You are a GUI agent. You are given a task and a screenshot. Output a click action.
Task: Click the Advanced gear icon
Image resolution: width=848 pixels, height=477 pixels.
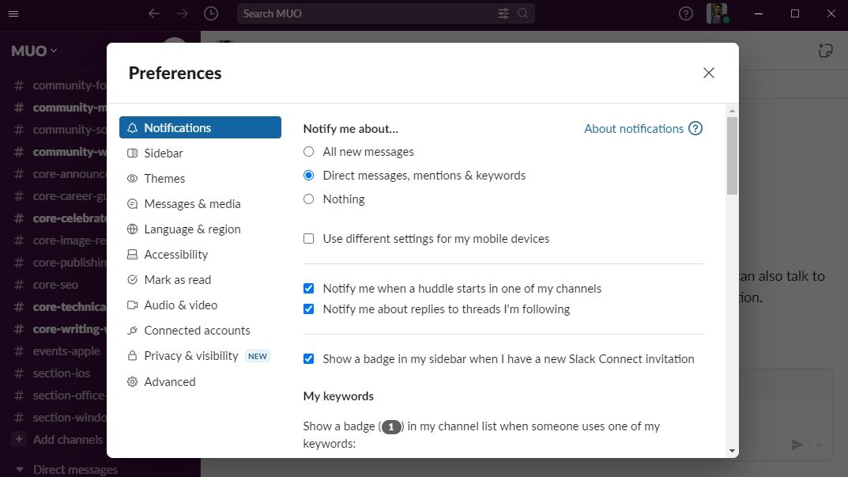[134, 381]
